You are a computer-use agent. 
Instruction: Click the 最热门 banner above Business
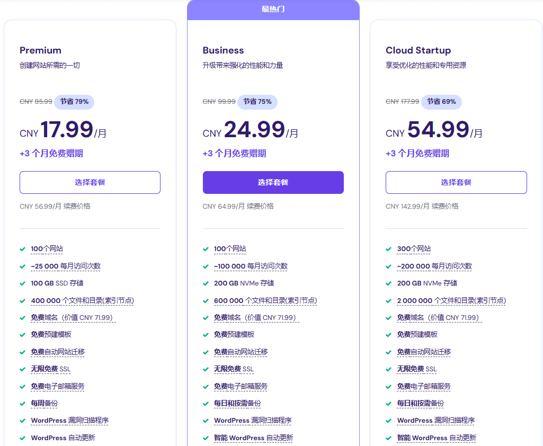(x=273, y=10)
